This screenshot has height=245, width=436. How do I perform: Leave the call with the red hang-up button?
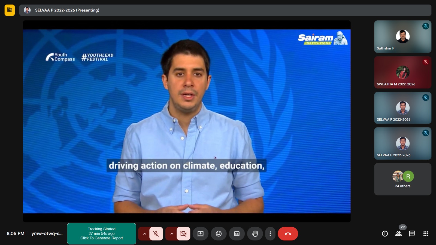coord(288,234)
